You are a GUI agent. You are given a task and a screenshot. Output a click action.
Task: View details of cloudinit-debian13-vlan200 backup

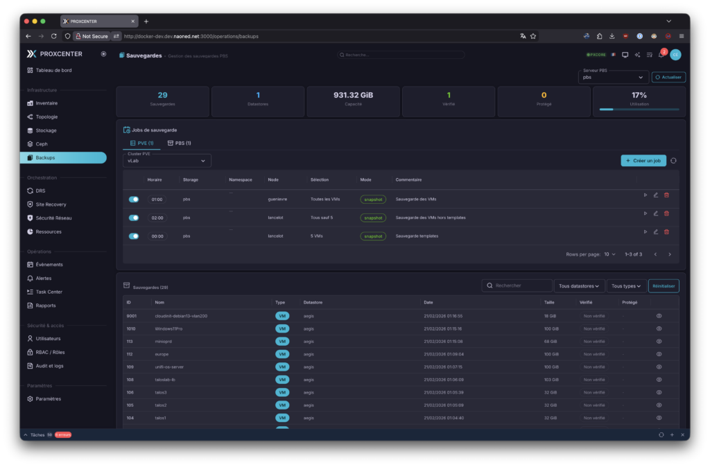click(659, 316)
